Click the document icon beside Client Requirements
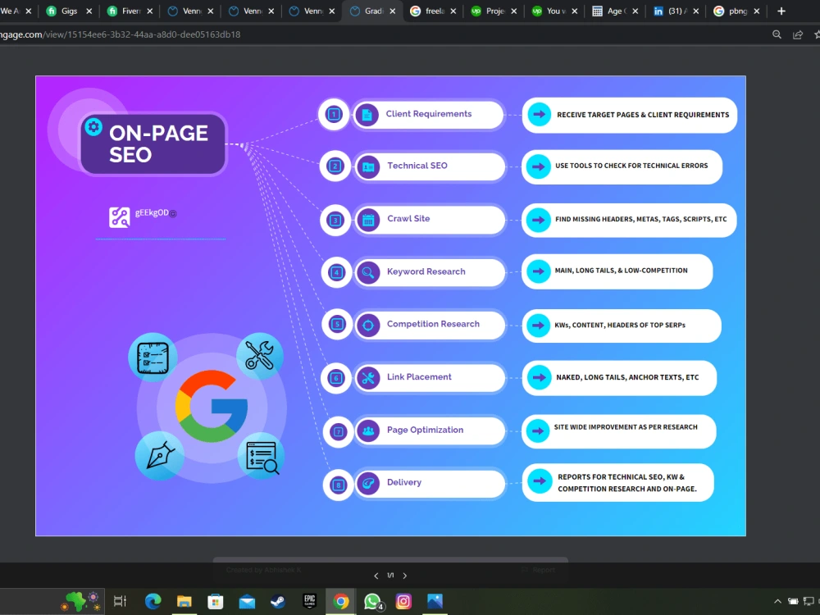 [x=367, y=115]
